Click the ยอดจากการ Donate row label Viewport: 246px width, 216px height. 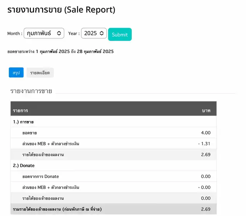[x=41, y=176]
